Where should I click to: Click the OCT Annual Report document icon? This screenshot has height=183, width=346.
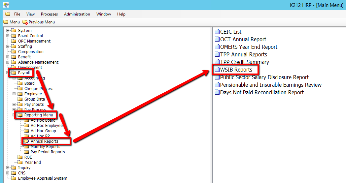pyautogui.click(x=217, y=39)
